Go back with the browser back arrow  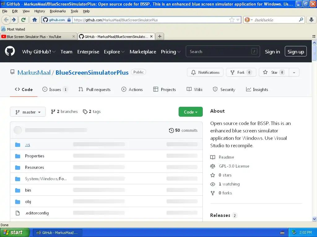[x=6, y=20]
